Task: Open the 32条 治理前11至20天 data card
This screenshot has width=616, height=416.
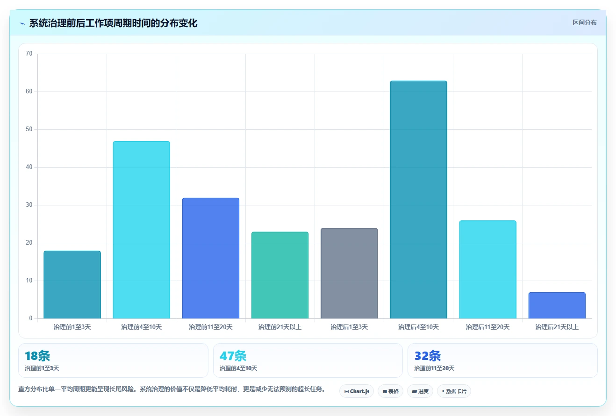Action: [502, 360]
